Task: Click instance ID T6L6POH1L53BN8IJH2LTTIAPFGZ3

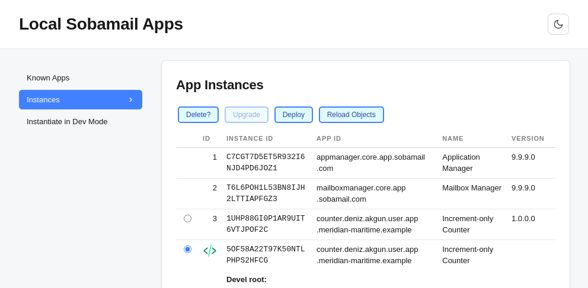Action: point(266,193)
